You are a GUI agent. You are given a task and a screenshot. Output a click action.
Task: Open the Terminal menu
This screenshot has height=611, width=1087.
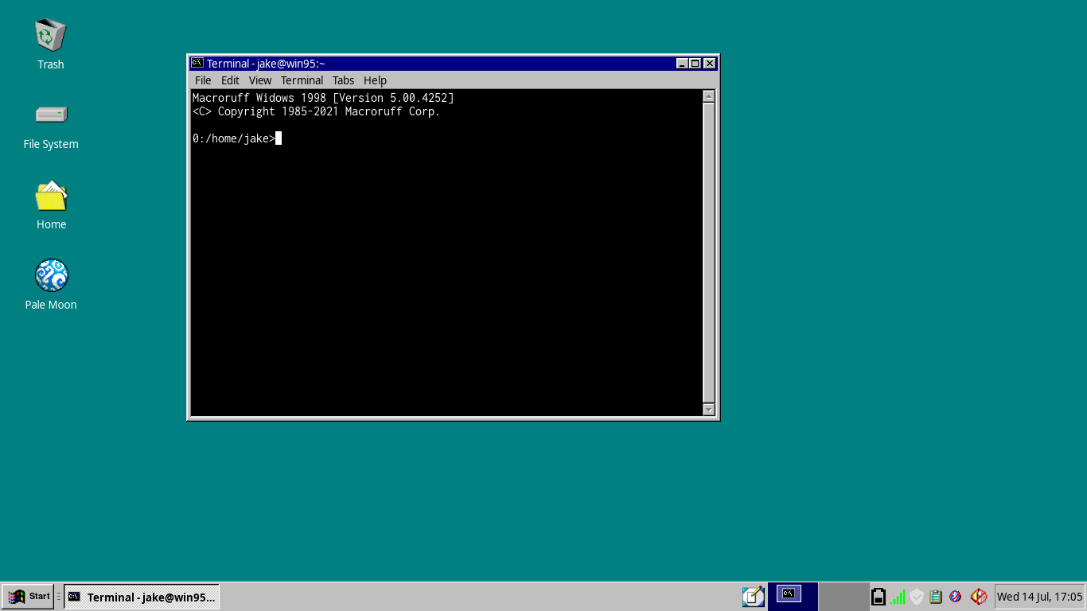302,80
